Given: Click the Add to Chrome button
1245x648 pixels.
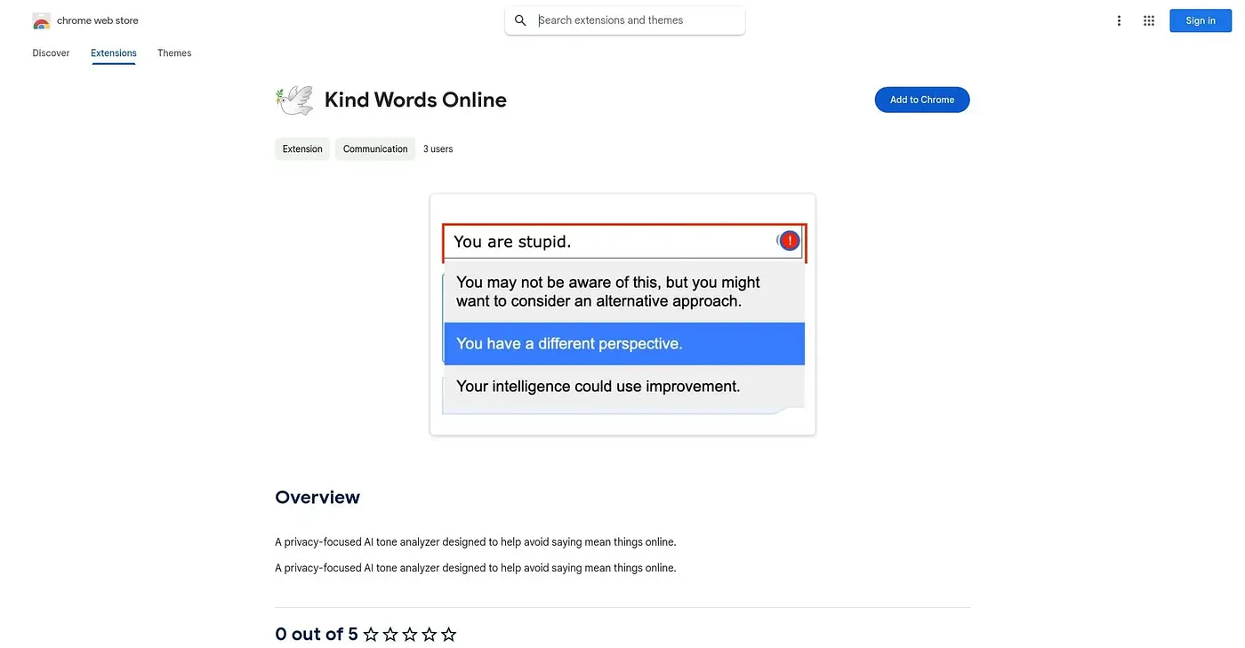Looking at the screenshot, I should [x=922, y=100].
